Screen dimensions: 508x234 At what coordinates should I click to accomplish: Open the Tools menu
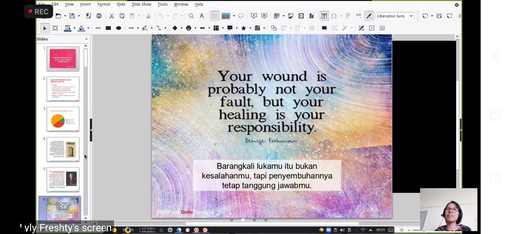click(x=163, y=4)
